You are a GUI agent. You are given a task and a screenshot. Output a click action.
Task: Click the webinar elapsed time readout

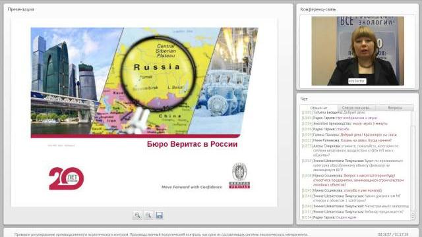click(393, 234)
